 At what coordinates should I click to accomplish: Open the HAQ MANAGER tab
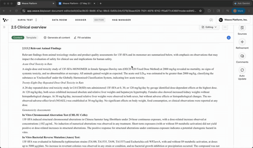[x=121, y=20]
